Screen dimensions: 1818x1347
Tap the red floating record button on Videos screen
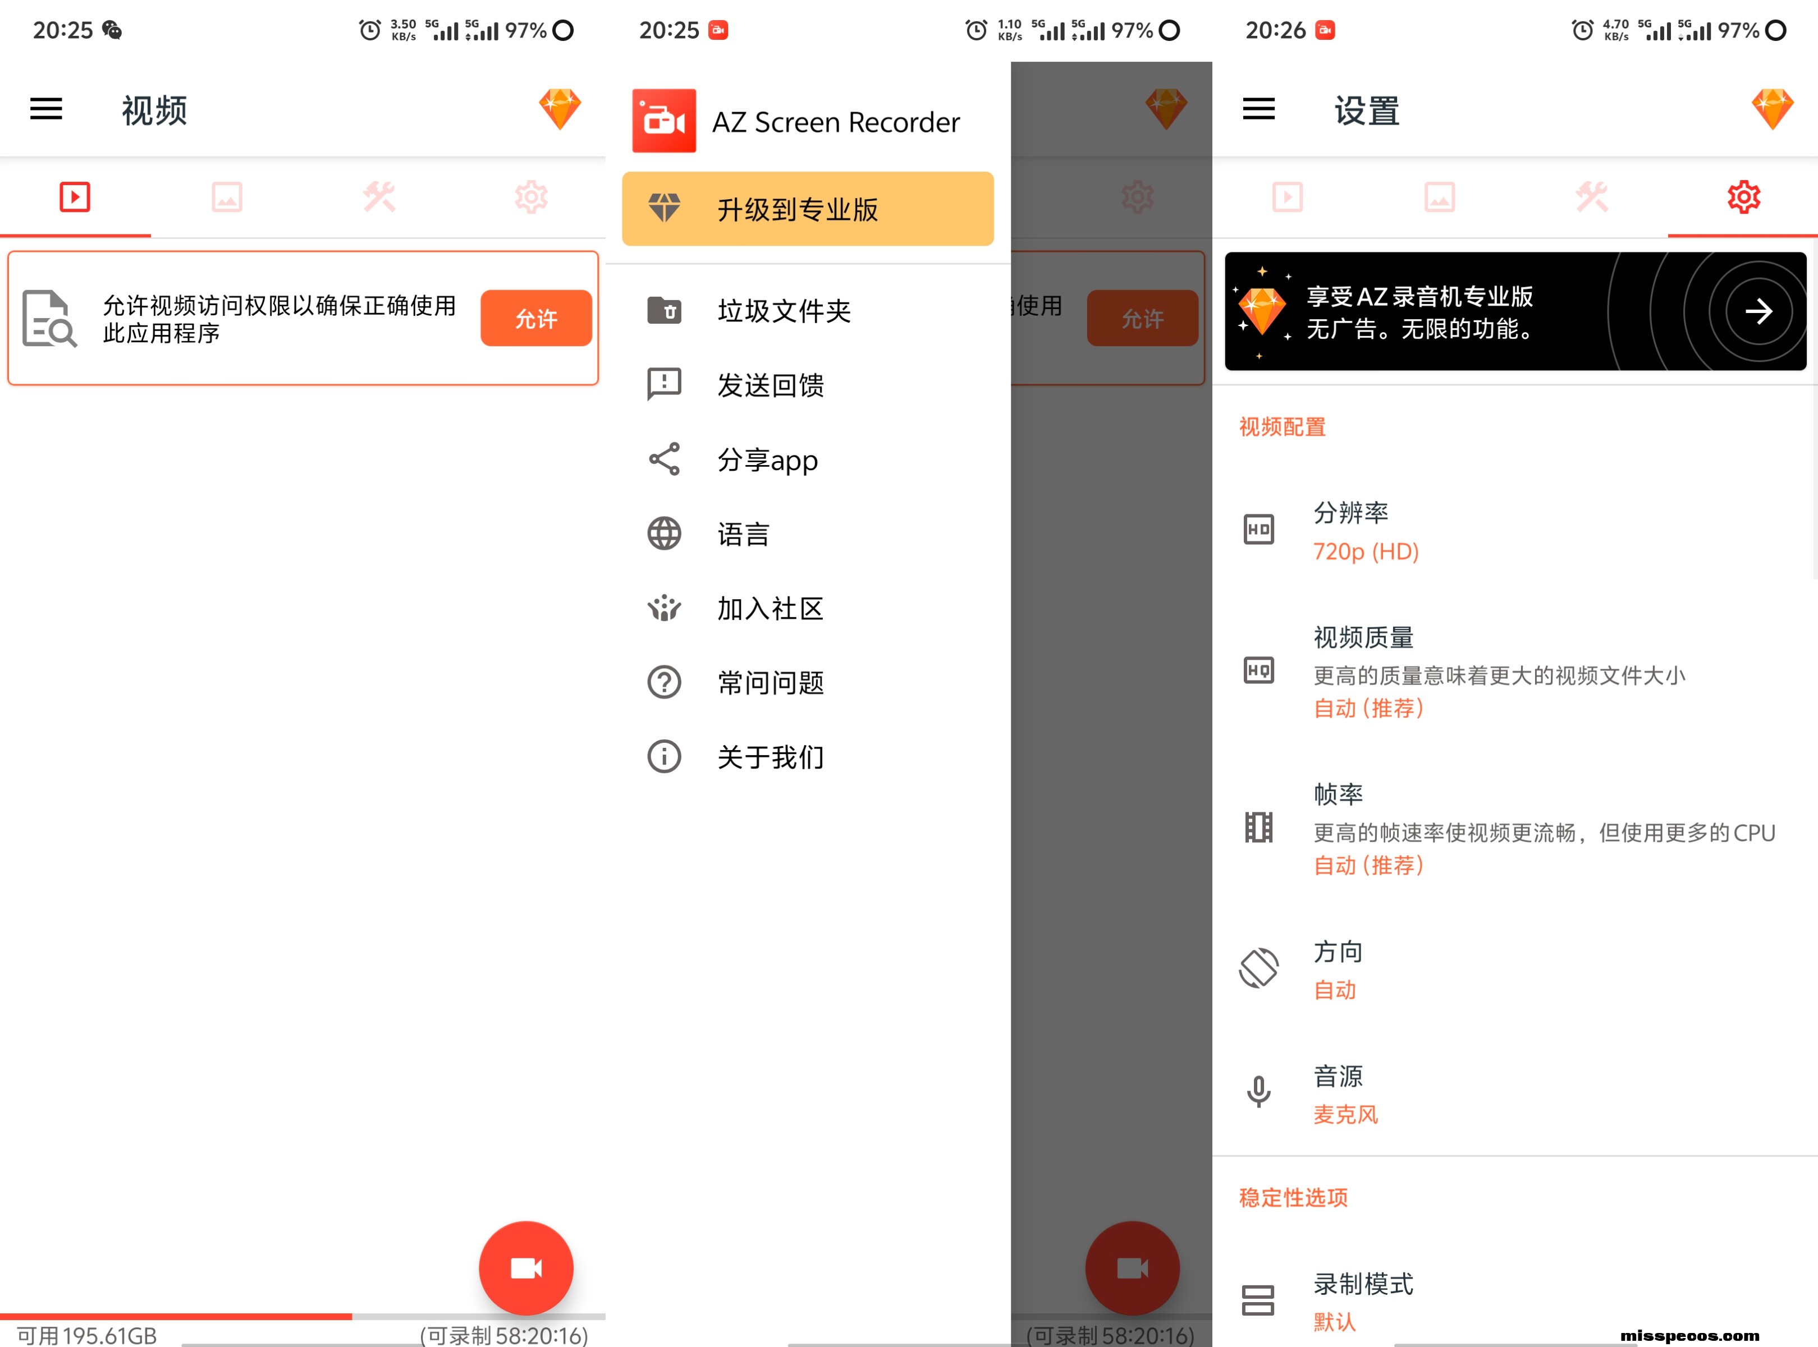526,1268
